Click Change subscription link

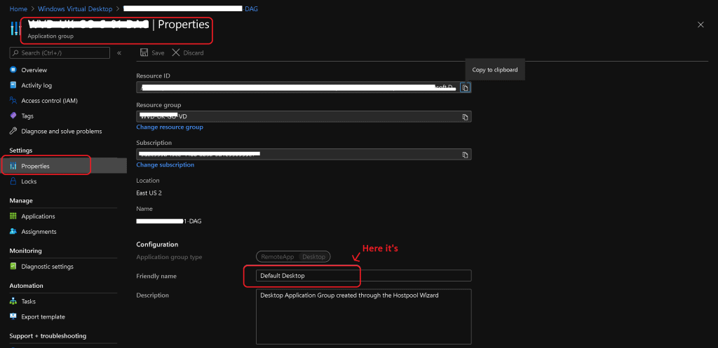click(165, 165)
